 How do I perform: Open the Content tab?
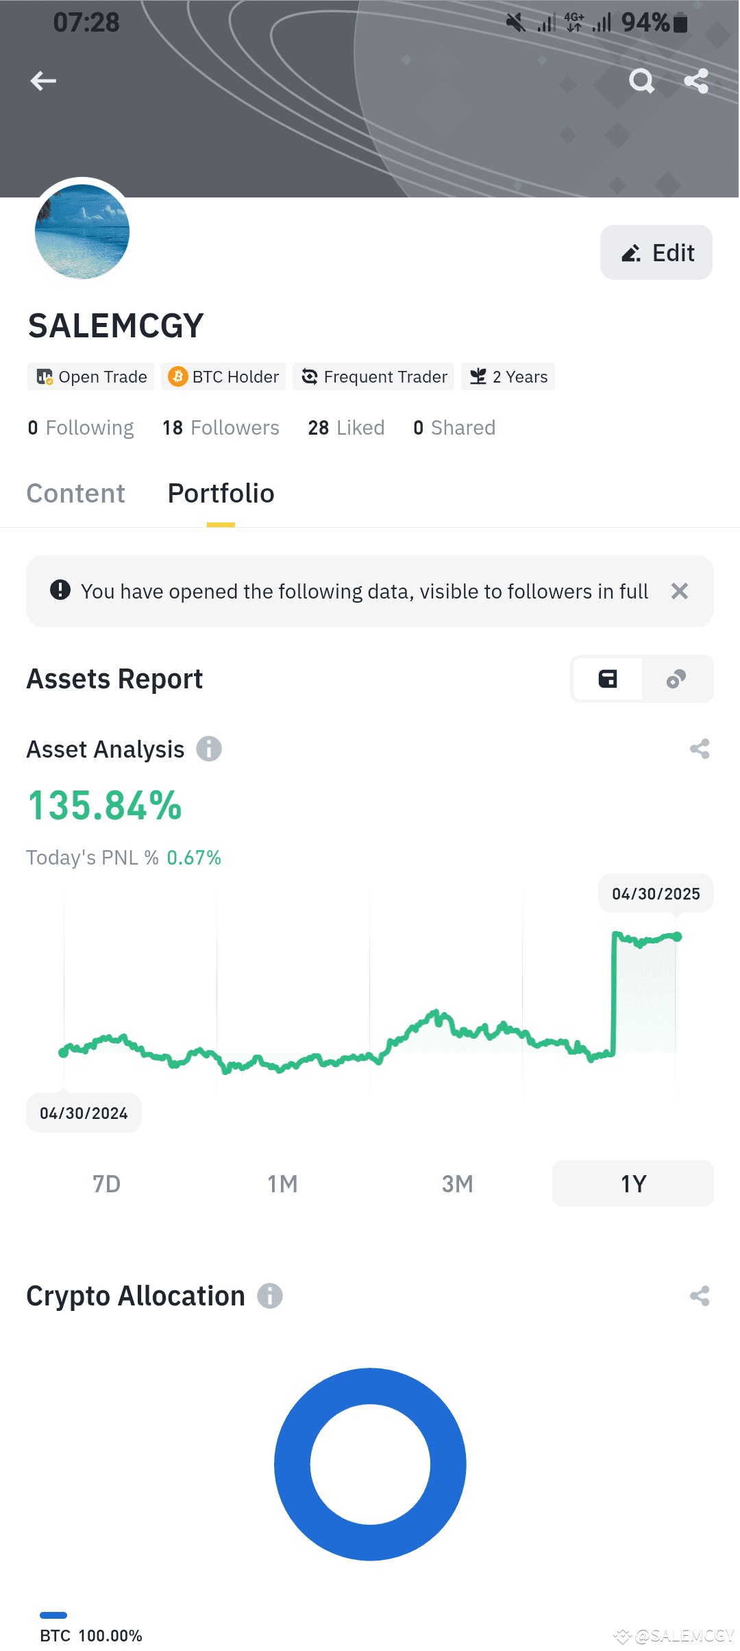point(76,494)
